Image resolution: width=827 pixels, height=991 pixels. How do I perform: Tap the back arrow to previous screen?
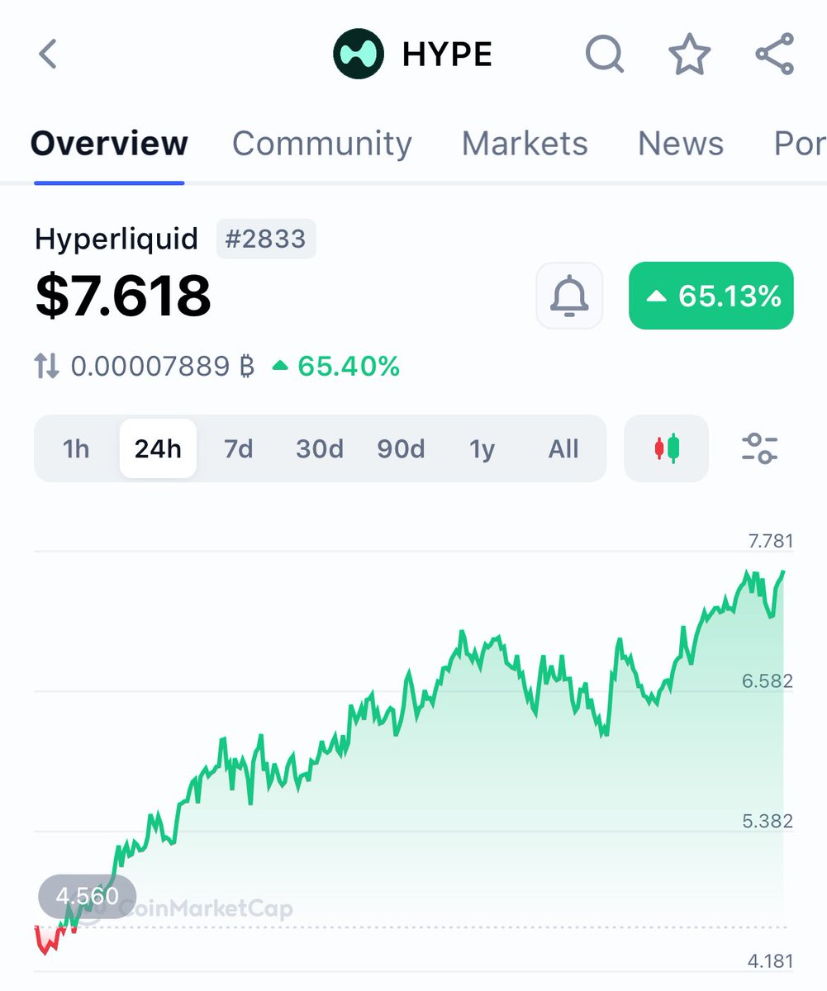(47, 53)
